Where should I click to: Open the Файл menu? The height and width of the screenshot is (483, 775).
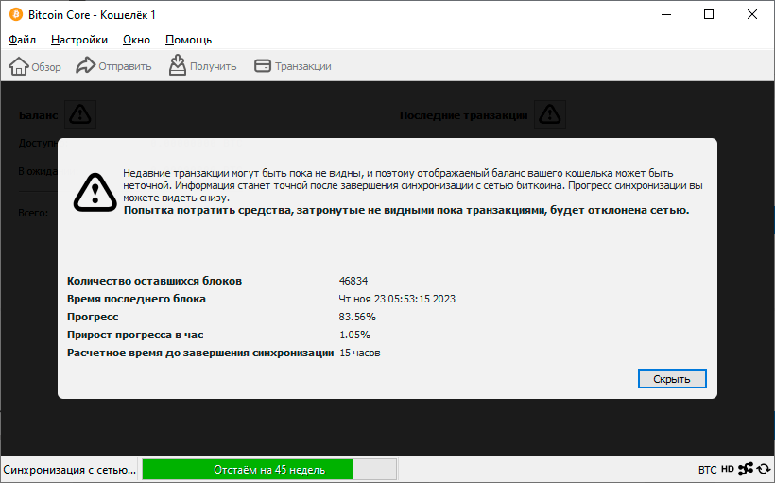(x=23, y=40)
